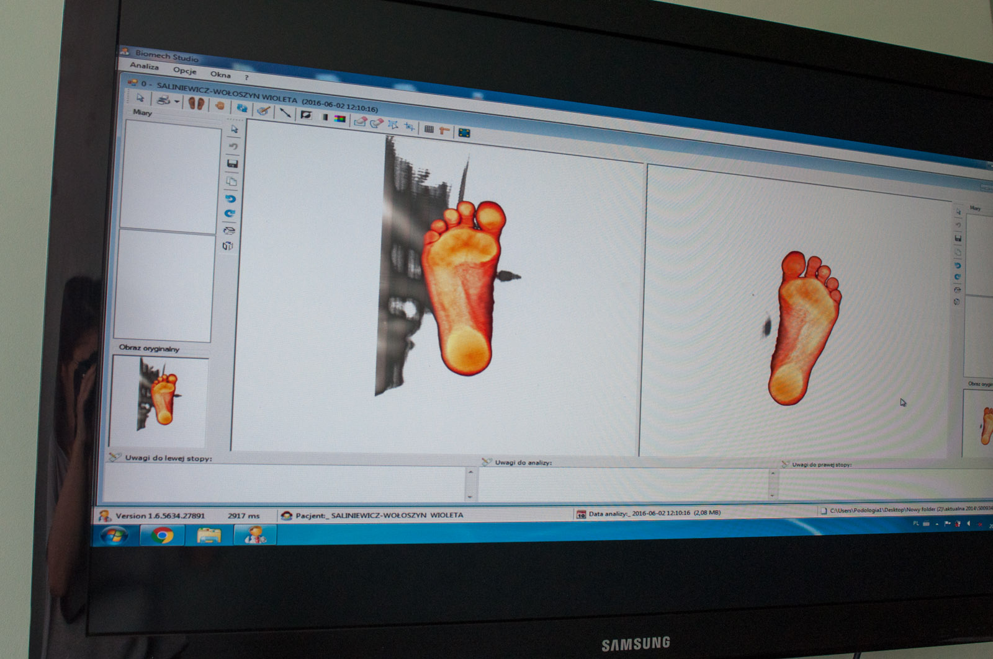The image size is (993, 659).
Task: Click the orange hammer icon in toolbar
Action: coord(444,130)
